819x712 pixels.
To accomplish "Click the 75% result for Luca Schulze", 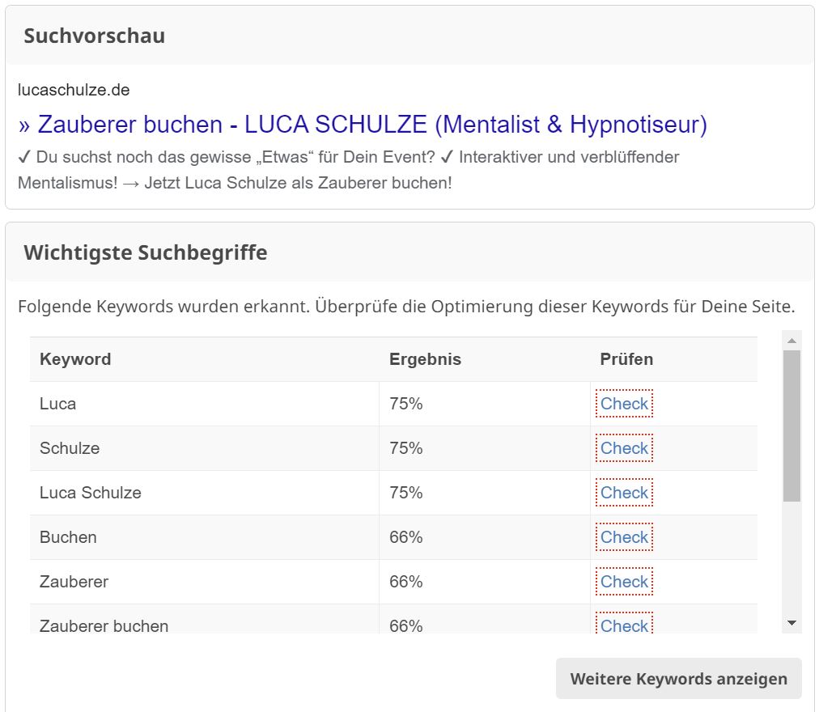I will (x=405, y=492).
